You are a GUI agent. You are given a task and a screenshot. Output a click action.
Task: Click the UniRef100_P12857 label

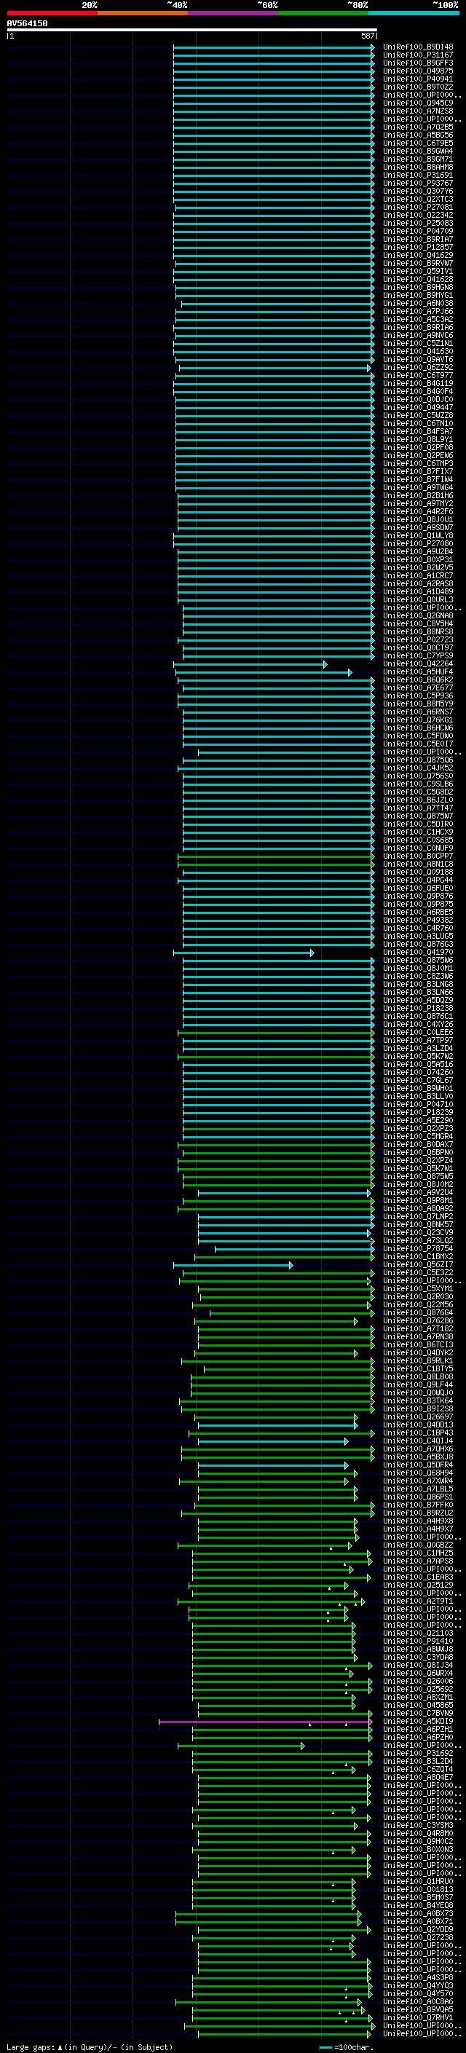[418, 247]
